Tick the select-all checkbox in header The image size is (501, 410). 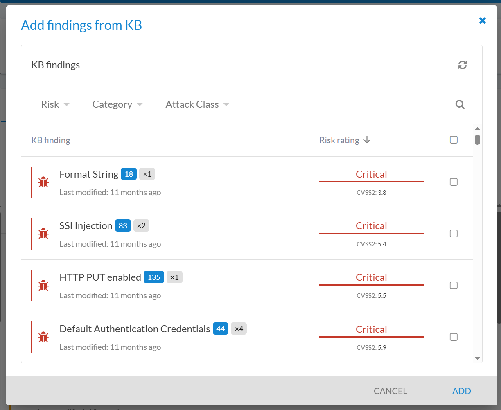454,140
